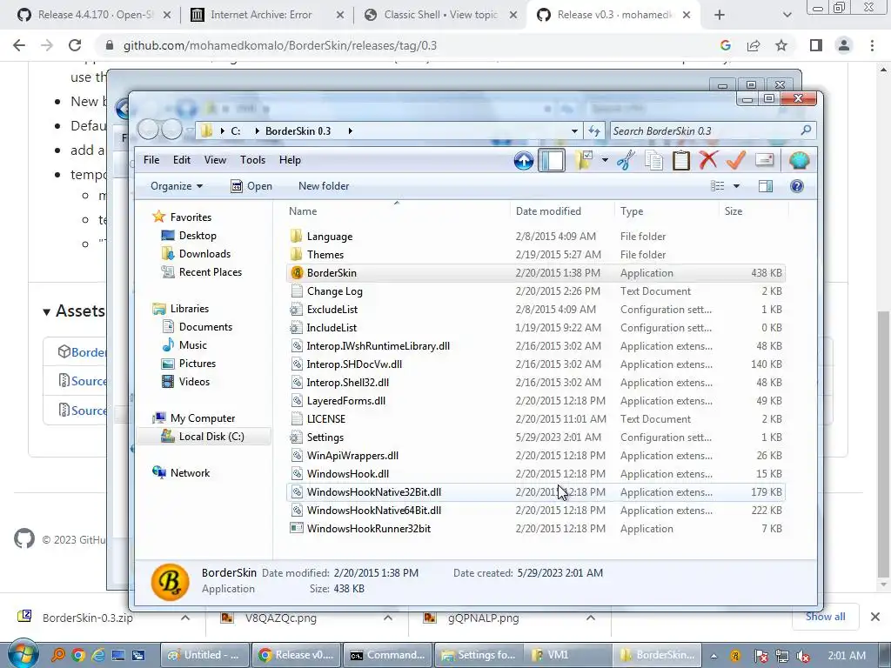Click the Email envelope toolbar icon
Image resolution: width=891 pixels, height=668 pixels.
tap(765, 161)
